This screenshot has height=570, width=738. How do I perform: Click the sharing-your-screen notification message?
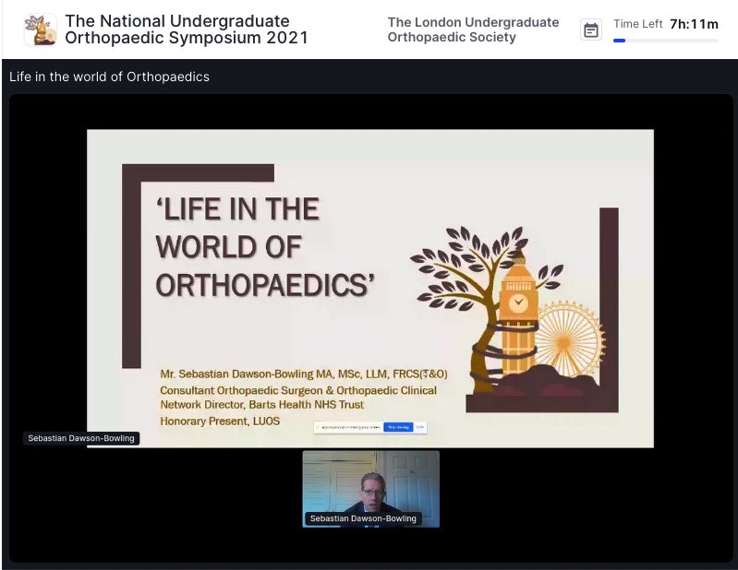(x=349, y=427)
